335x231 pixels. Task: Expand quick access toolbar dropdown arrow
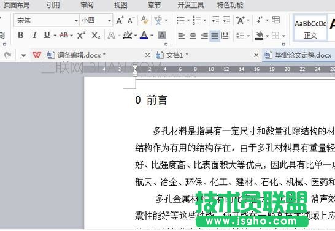click(x=23, y=56)
